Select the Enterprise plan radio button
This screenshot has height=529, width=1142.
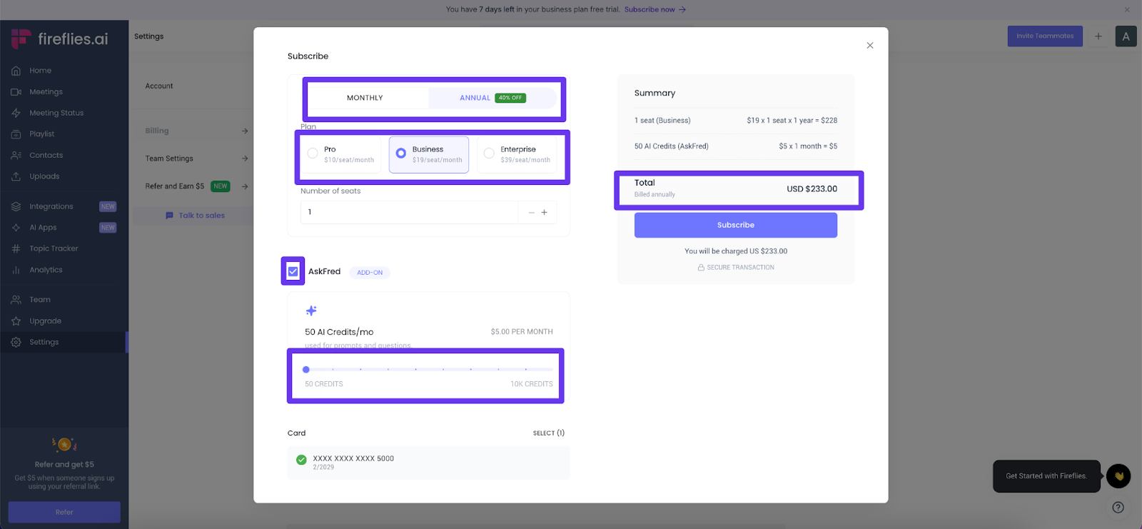pyautogui.click(x=489, y=153)
